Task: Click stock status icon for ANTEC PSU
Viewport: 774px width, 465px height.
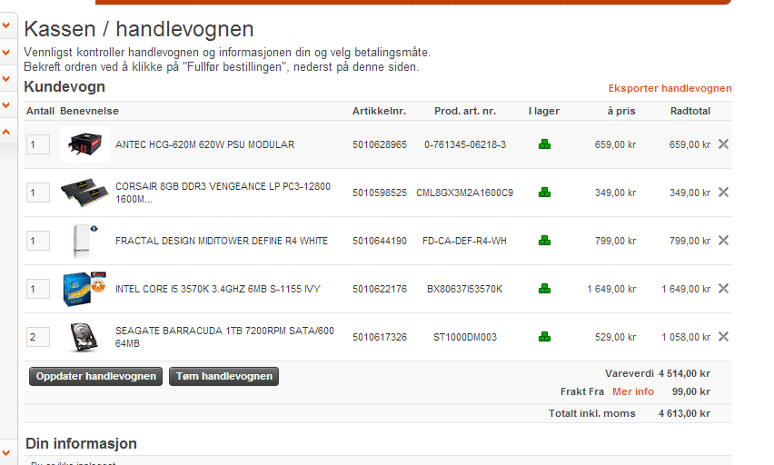Action: pos(544,144)
